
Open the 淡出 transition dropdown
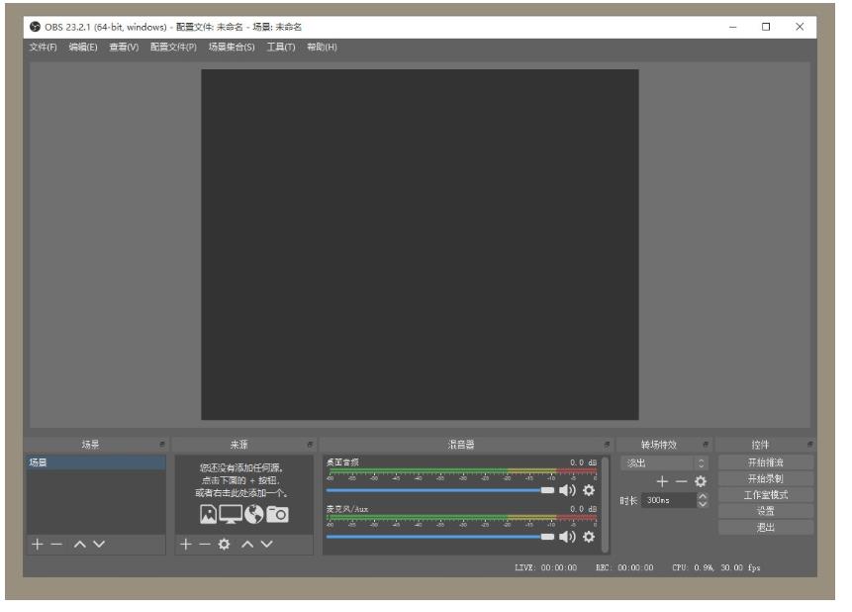coord(665,462)
